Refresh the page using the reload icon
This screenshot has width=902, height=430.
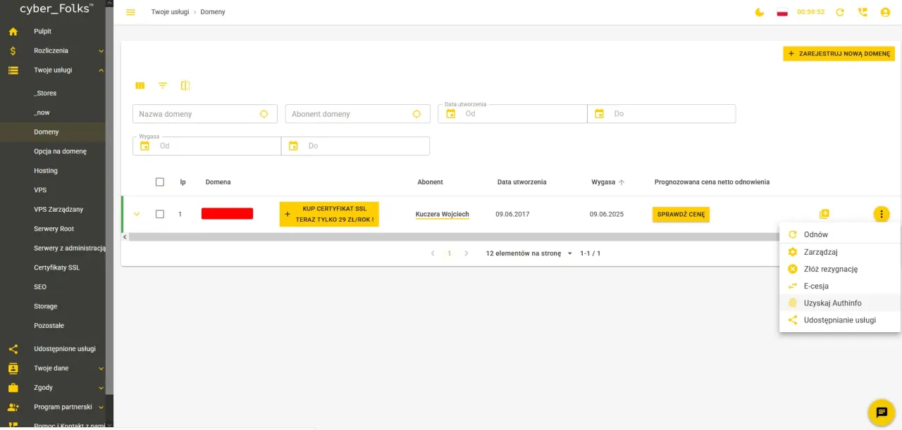[x=839, y=12]
